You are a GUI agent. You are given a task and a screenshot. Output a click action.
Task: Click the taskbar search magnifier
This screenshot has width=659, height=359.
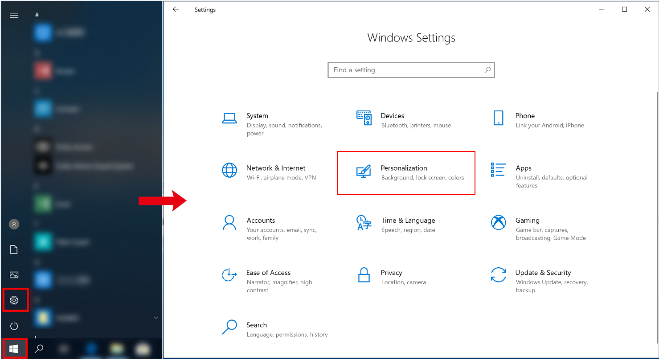[x=39, y=349]
